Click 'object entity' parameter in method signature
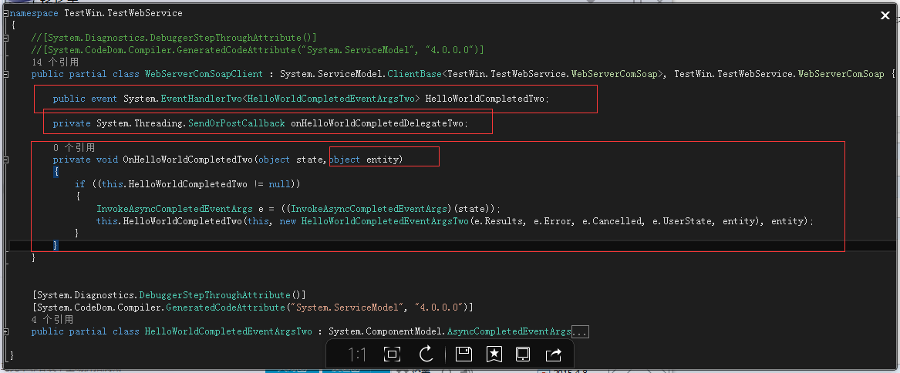900x373 pixels. point(364,160)
